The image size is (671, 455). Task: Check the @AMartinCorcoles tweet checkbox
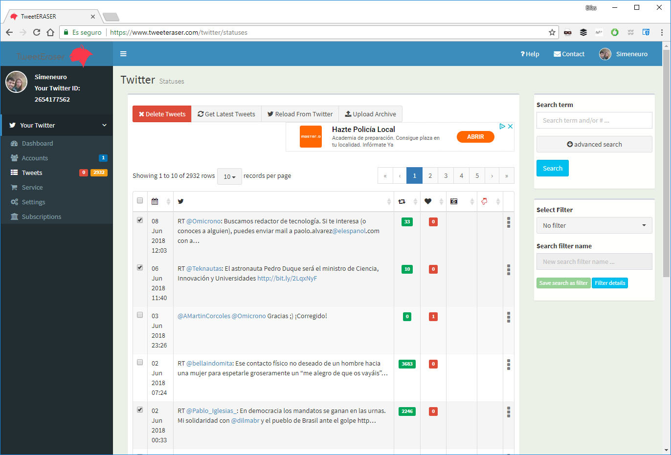click(140, 315)
